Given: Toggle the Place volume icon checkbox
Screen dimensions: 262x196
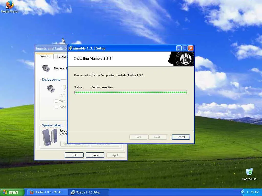Looking at the screenshot, I should 57,107.
